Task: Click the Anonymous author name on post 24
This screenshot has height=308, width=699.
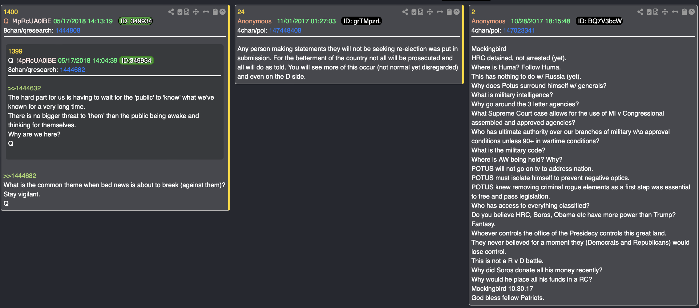Action: 254,21
